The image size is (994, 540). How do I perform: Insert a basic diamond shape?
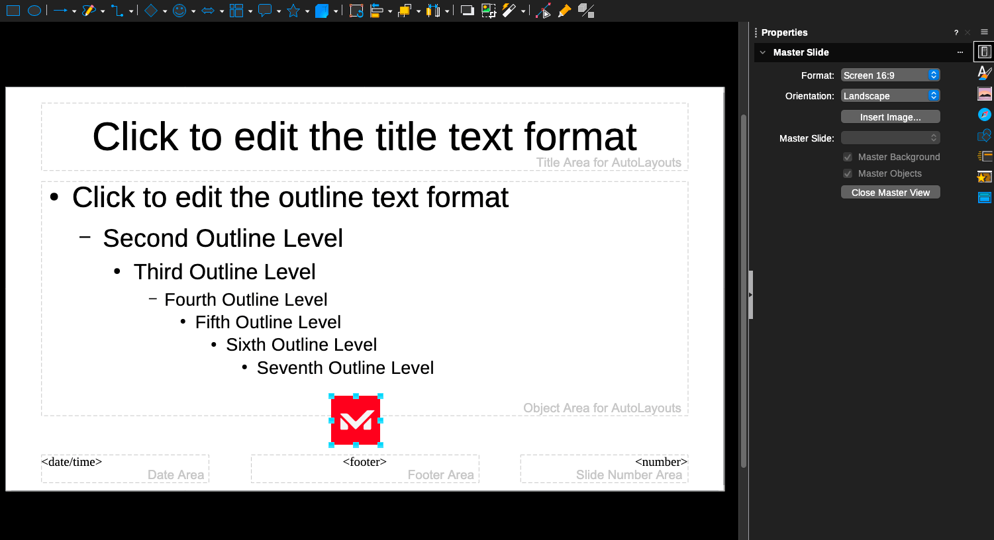(x=151, y=11)
